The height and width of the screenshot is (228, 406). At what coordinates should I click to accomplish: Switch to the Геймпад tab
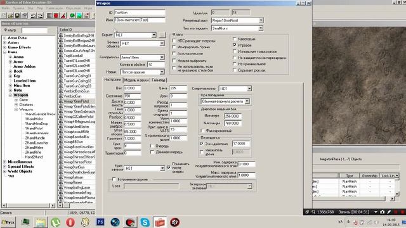159,80
